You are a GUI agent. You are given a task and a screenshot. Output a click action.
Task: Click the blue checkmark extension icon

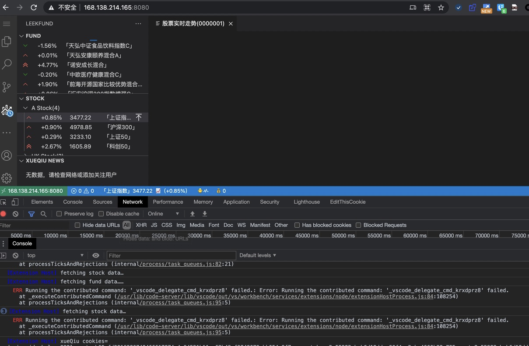(x=458, y=7)
